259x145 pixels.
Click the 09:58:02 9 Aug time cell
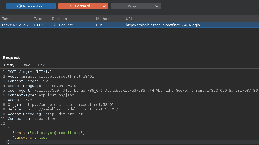click(x=17, y=25)
